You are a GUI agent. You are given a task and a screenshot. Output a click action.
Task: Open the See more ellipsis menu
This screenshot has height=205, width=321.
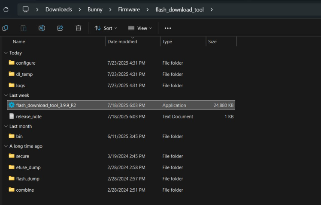168,28
